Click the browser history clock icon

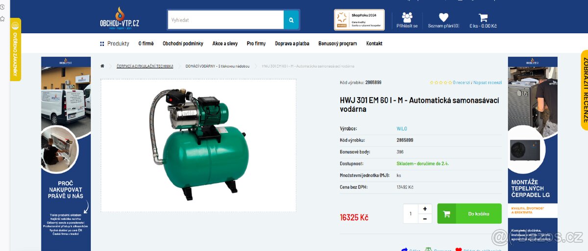2,7
